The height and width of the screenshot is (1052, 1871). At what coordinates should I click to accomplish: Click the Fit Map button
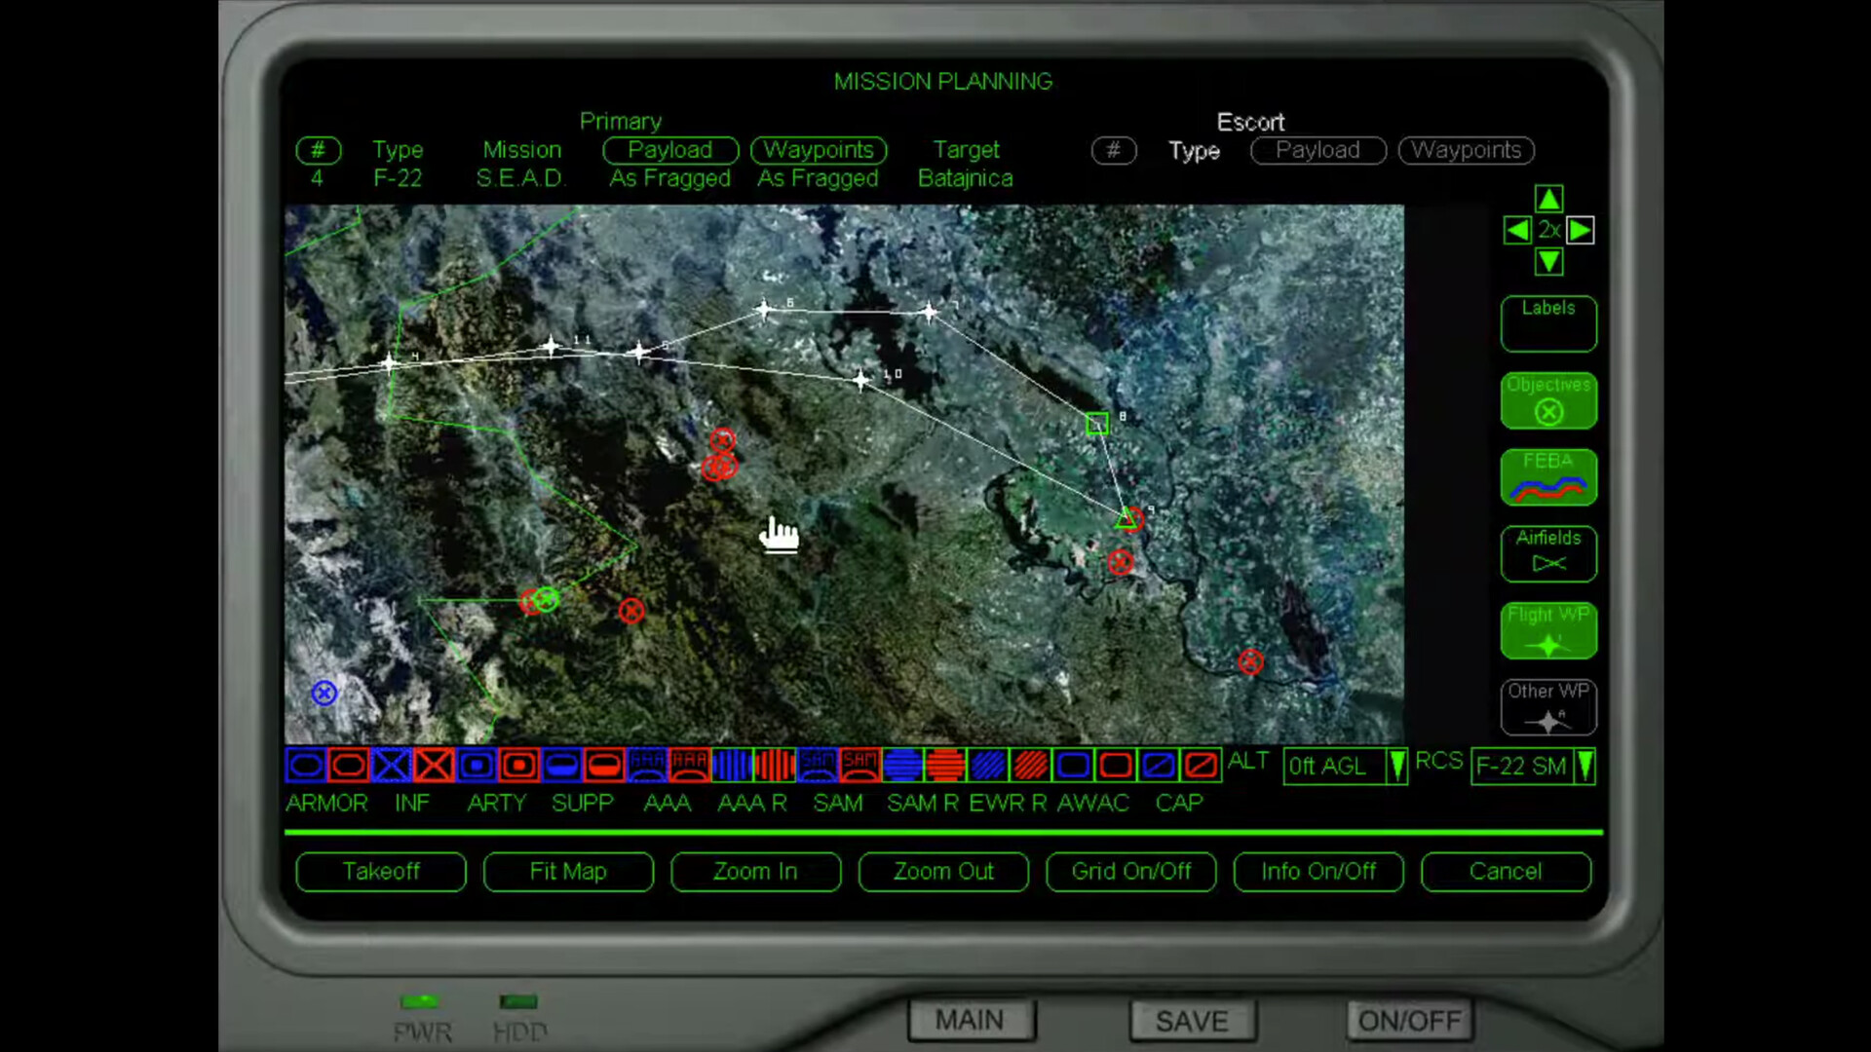(568, 872)
